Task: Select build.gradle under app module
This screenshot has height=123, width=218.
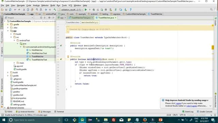Action: (21, 69)
